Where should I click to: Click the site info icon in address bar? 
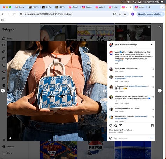pyautogui.click(x=21, y=14)
